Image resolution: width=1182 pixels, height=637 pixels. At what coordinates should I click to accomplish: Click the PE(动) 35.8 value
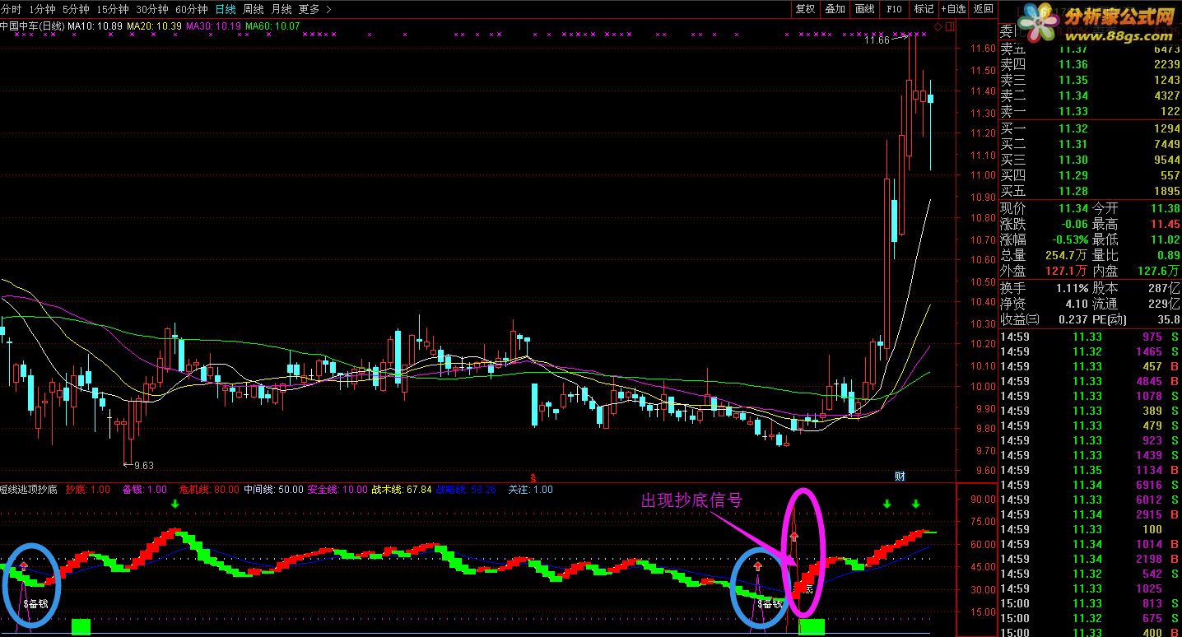[x=1169, y=319]
